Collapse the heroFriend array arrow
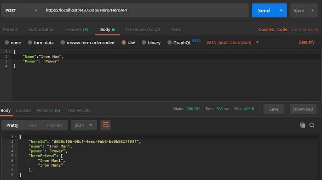322x180 pixels. [16, 156]
